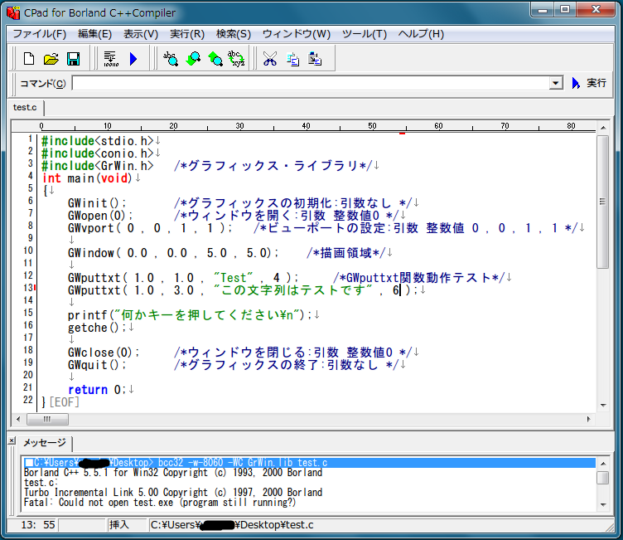Cut selection with the scissors icon
The height and width of the screenshot is (540, 623).
270,59
